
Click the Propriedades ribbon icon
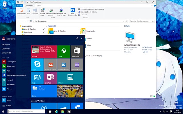(21, 11)
